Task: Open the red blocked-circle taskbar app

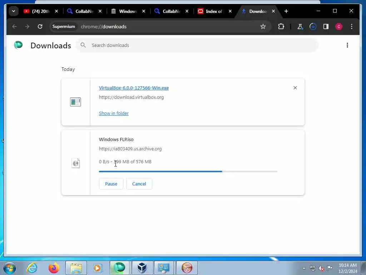Action: point(187,268)
